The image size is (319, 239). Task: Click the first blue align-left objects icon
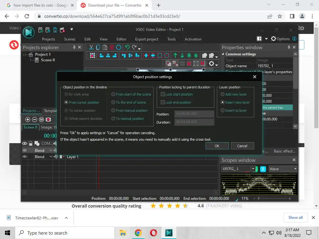(x=101, y=55)
